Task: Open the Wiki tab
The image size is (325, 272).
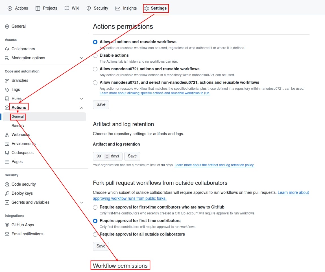Action: click(72, 8)
